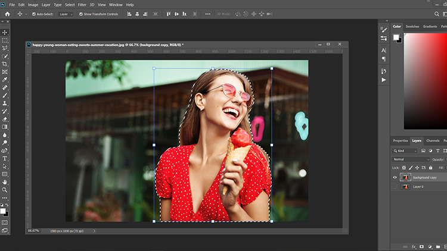Toggle Show Transform Controls checkbox
447x251 pixels.
(x=81, y=14)
